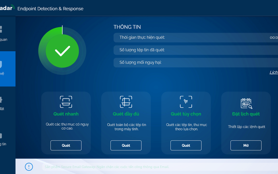
Task: Click the Quét tùy chọn cursor-selection icon
Action: pyautogui.click(x=186, y=102)
